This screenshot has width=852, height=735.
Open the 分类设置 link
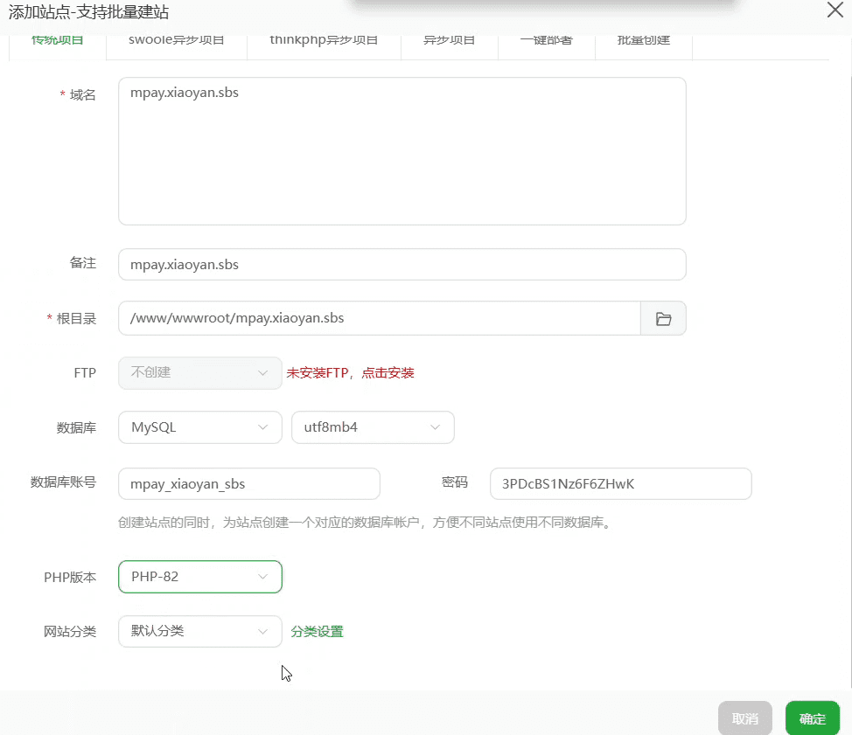317,632
